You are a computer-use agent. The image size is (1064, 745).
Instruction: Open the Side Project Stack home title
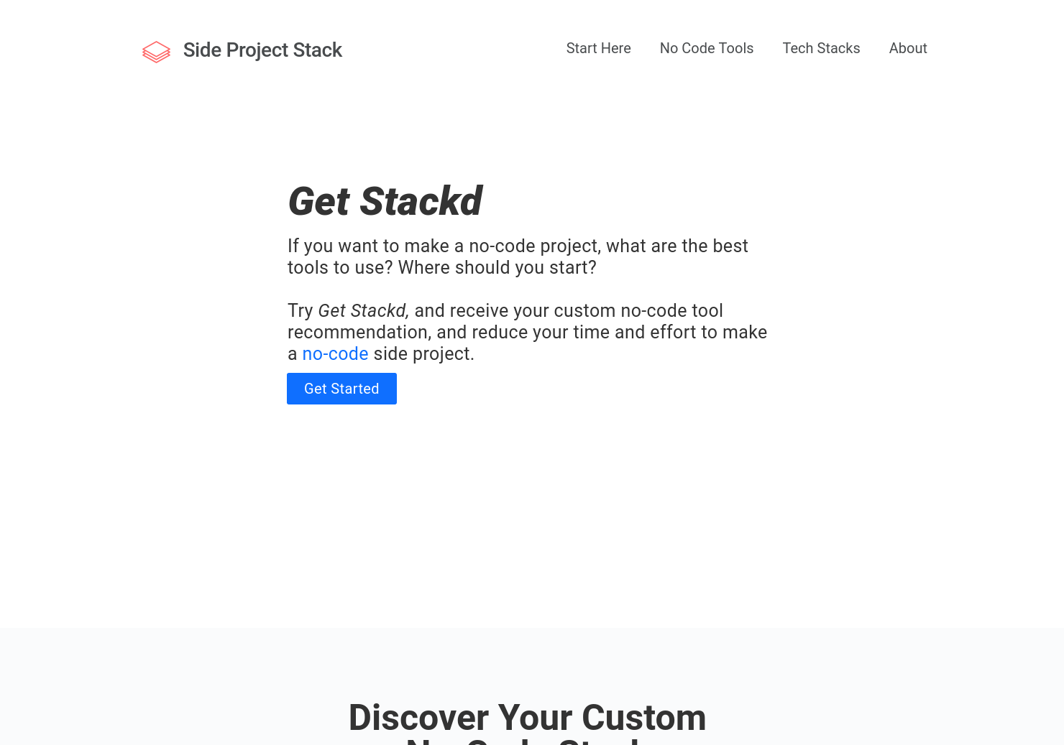262,50
